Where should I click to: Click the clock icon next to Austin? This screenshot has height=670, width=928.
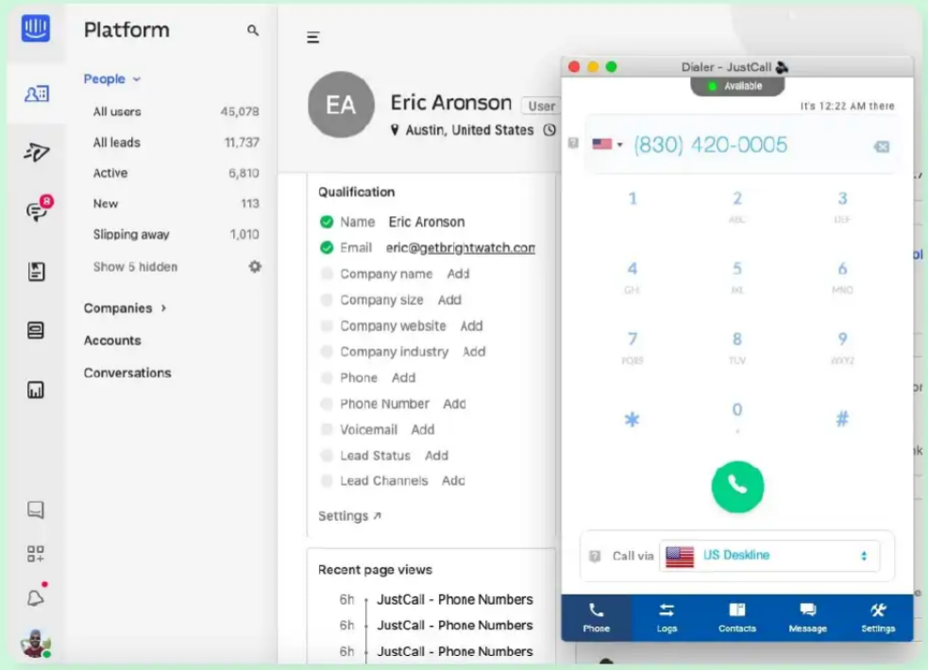coord(549,130)
